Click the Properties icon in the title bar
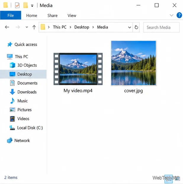183x184 pixels. (17, 5)
